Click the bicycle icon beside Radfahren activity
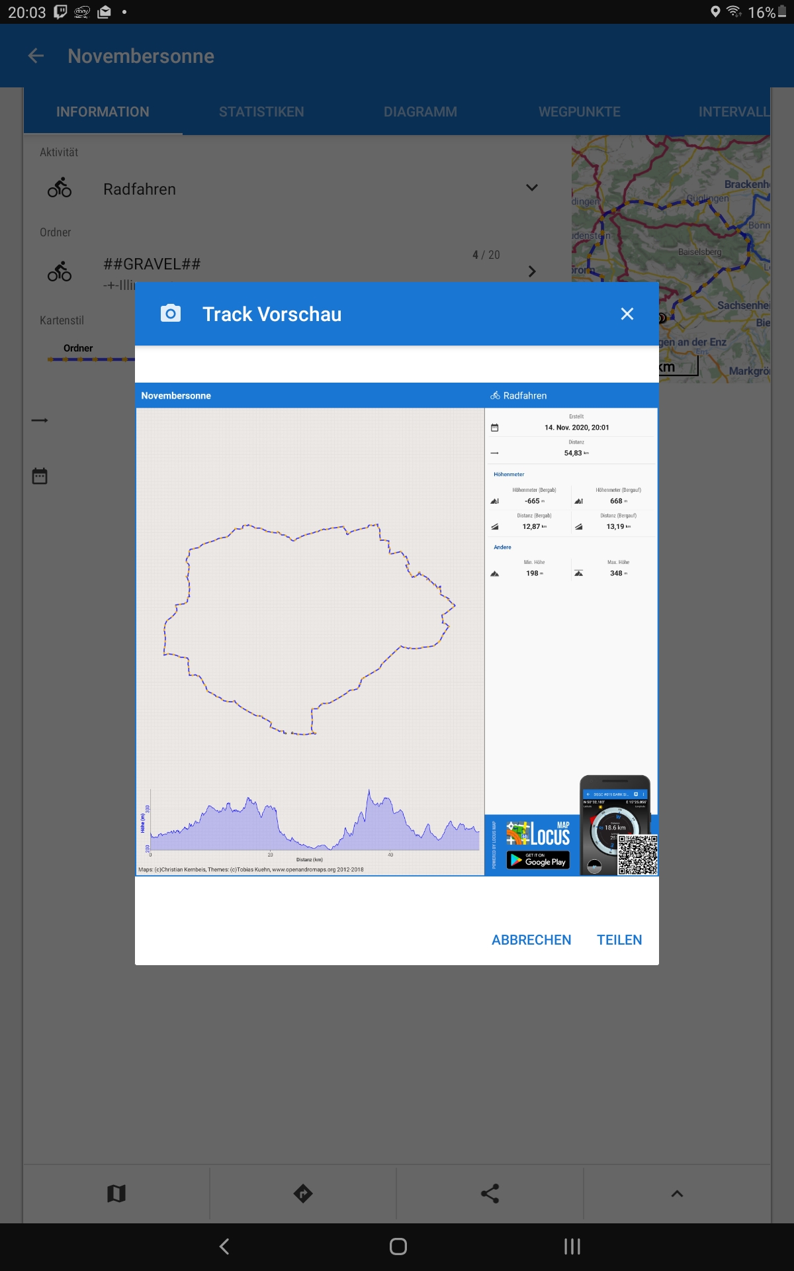This screenshot has height=1271, width=794. pos(60,189)
